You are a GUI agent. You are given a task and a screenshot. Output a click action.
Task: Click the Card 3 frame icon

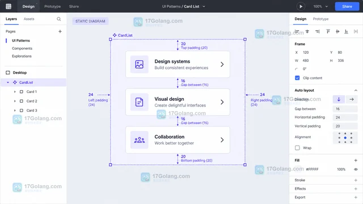click(22, 110)
